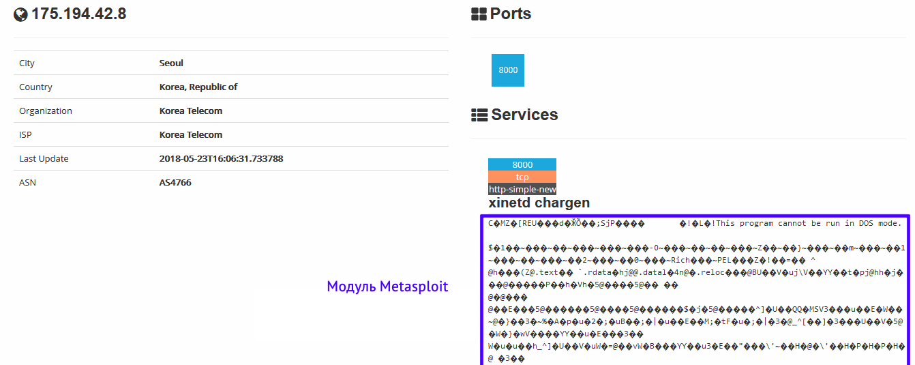Select Organization value Korea Telecom

pos(191,111)
